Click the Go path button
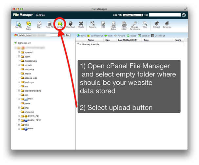Viewport: 199px width, 165px height. pos(68,35)
